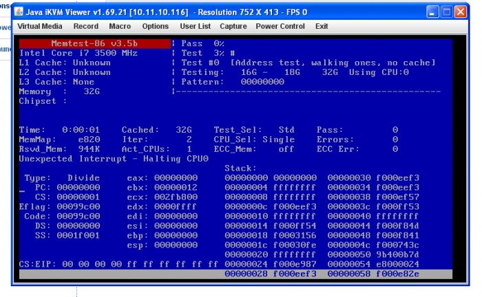Click the Java icon in title bar

click(19, 12)
